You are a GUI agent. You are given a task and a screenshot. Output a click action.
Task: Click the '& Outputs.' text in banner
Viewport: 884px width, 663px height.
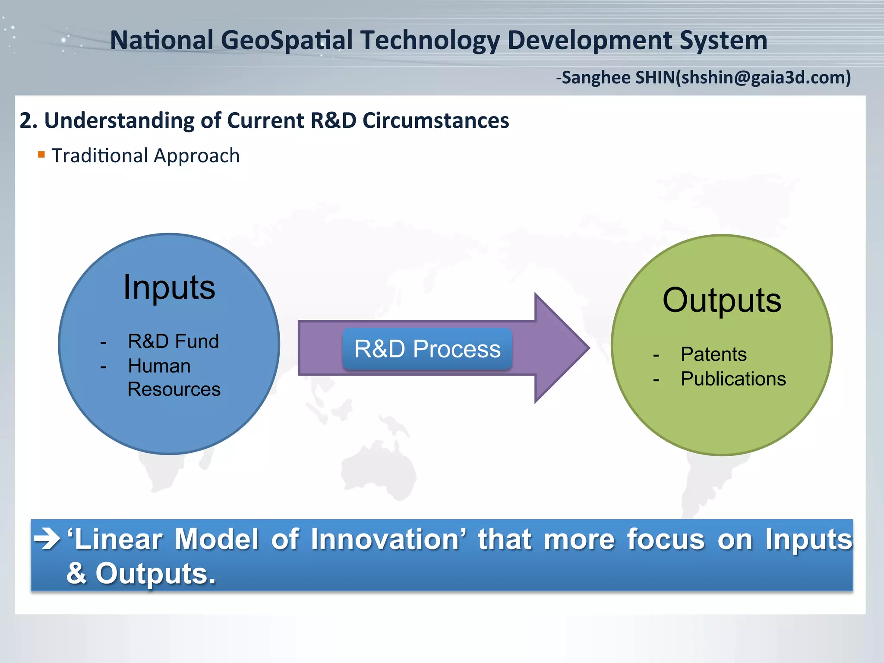pyautogui.click(x=141, y=574)
